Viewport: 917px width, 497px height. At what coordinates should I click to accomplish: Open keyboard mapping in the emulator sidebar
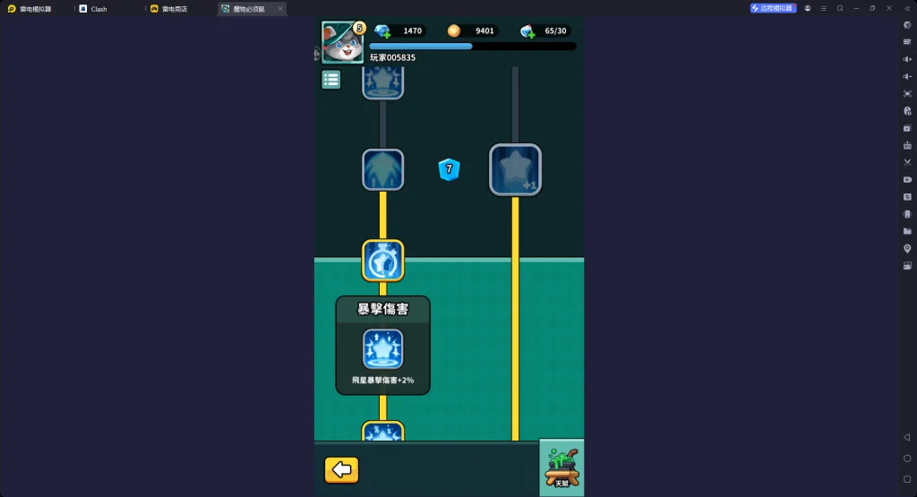pos(907,42)
